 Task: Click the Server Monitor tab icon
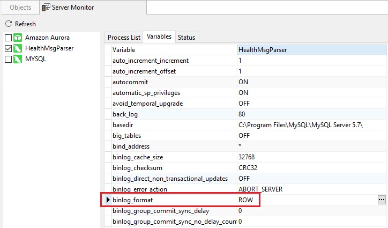pos(46,8)
